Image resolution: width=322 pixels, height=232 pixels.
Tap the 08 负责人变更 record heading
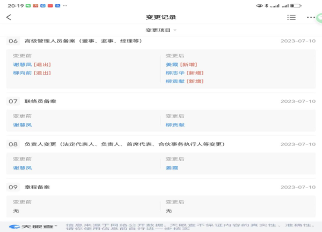point(123,144)
